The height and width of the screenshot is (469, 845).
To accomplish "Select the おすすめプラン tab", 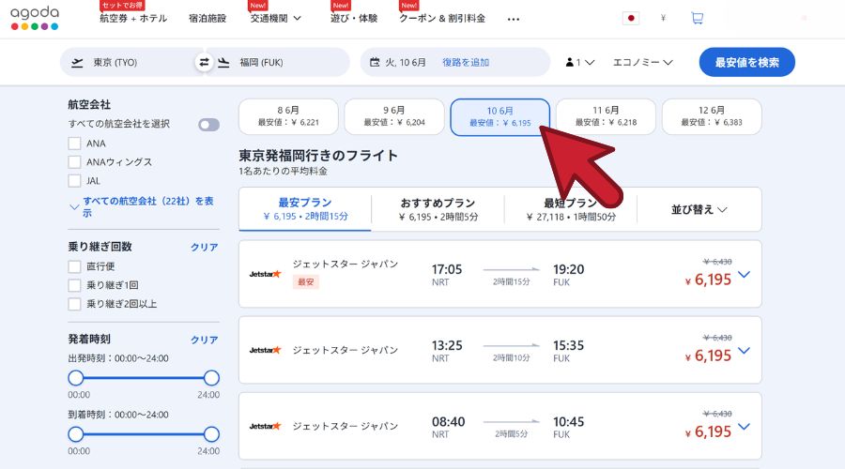I will point(438,209).
